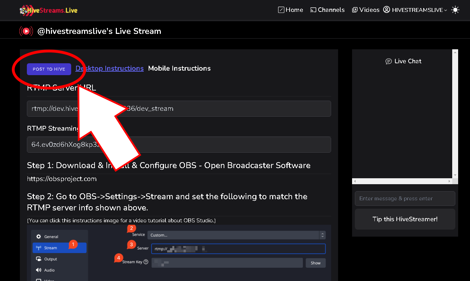470x281 pixels.
Task: Open the Service Custom dropdown
Action: pyautogui.click(x=236, y=235)
